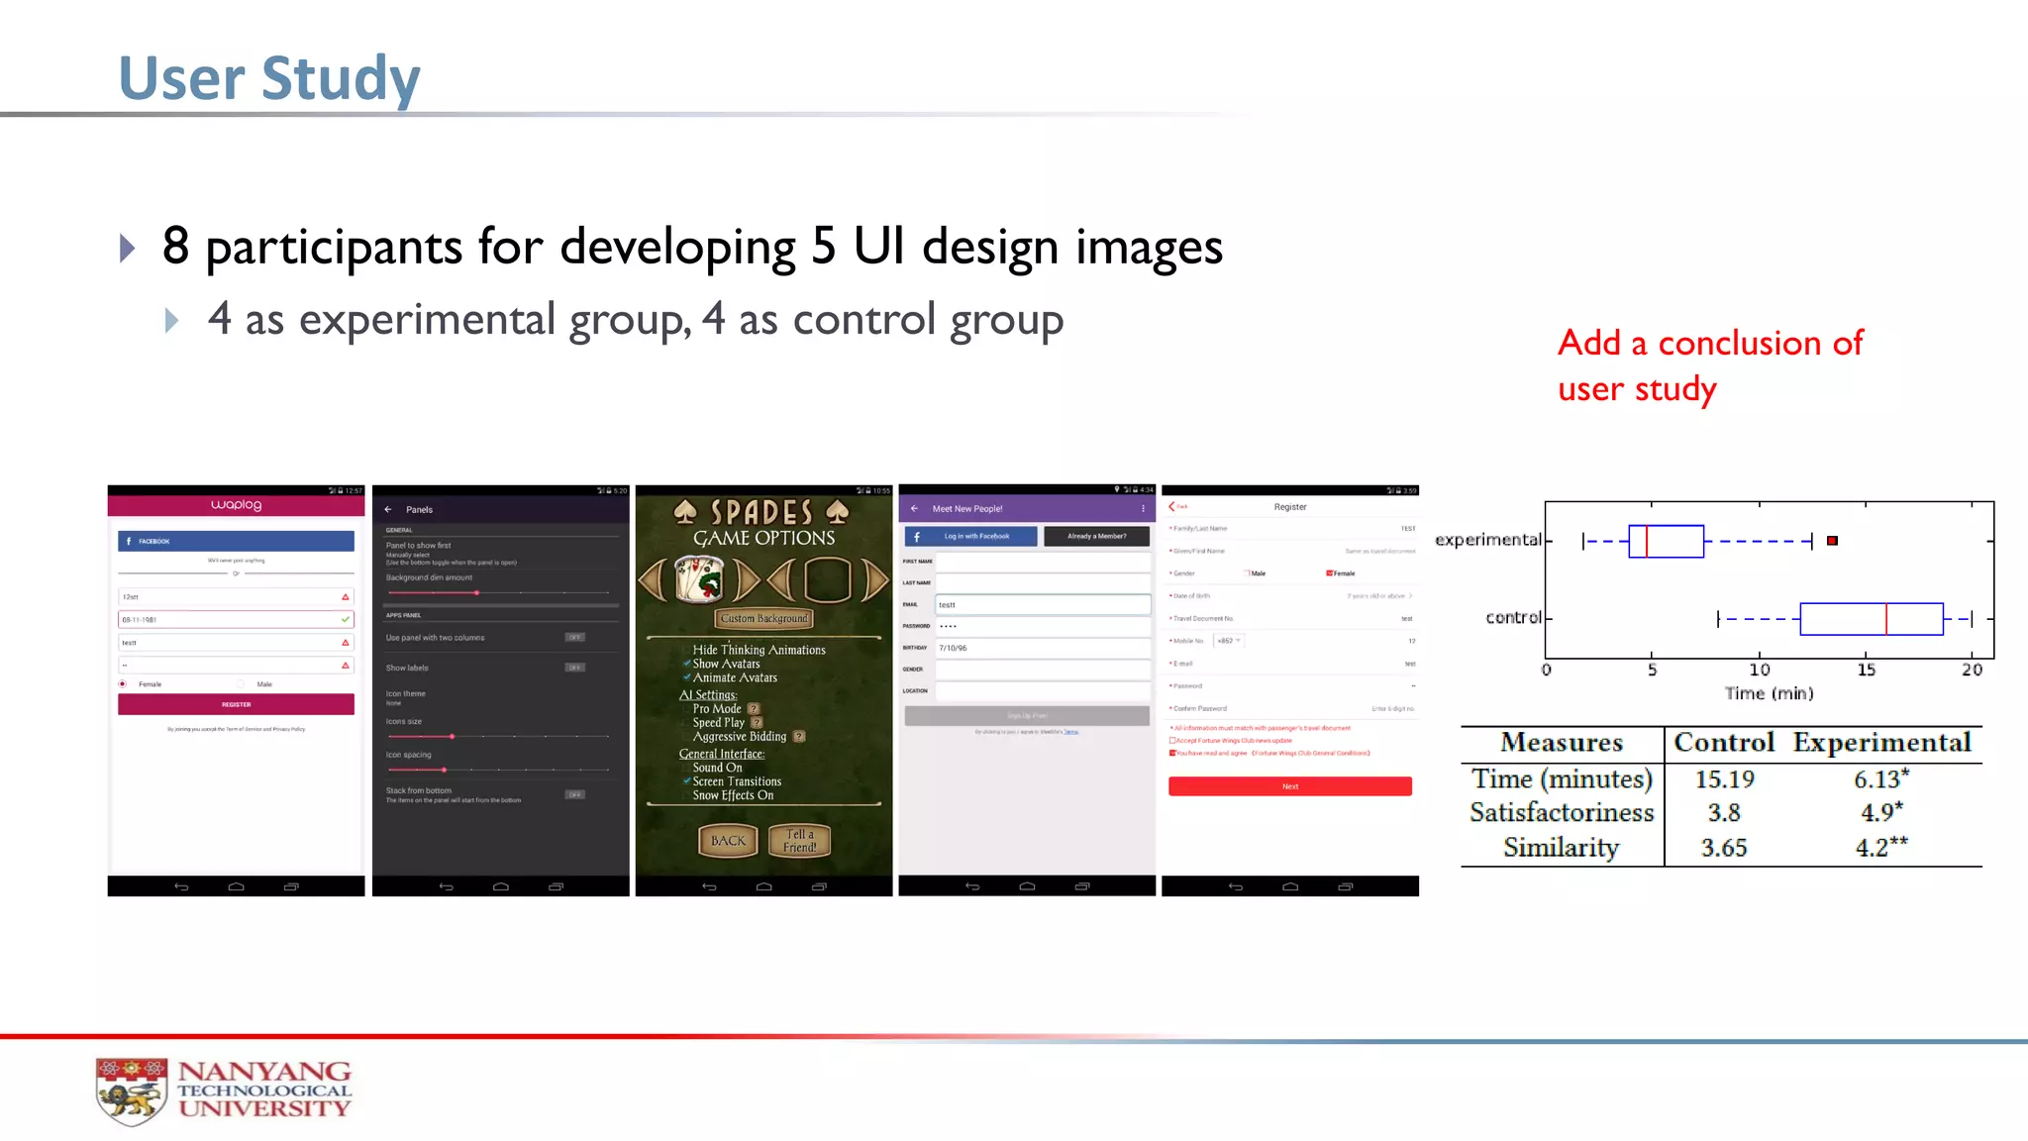Select Female radio button in waplog form
Image resolution: width=2028 pixels, height=1141 pixels.
[123, 684]
